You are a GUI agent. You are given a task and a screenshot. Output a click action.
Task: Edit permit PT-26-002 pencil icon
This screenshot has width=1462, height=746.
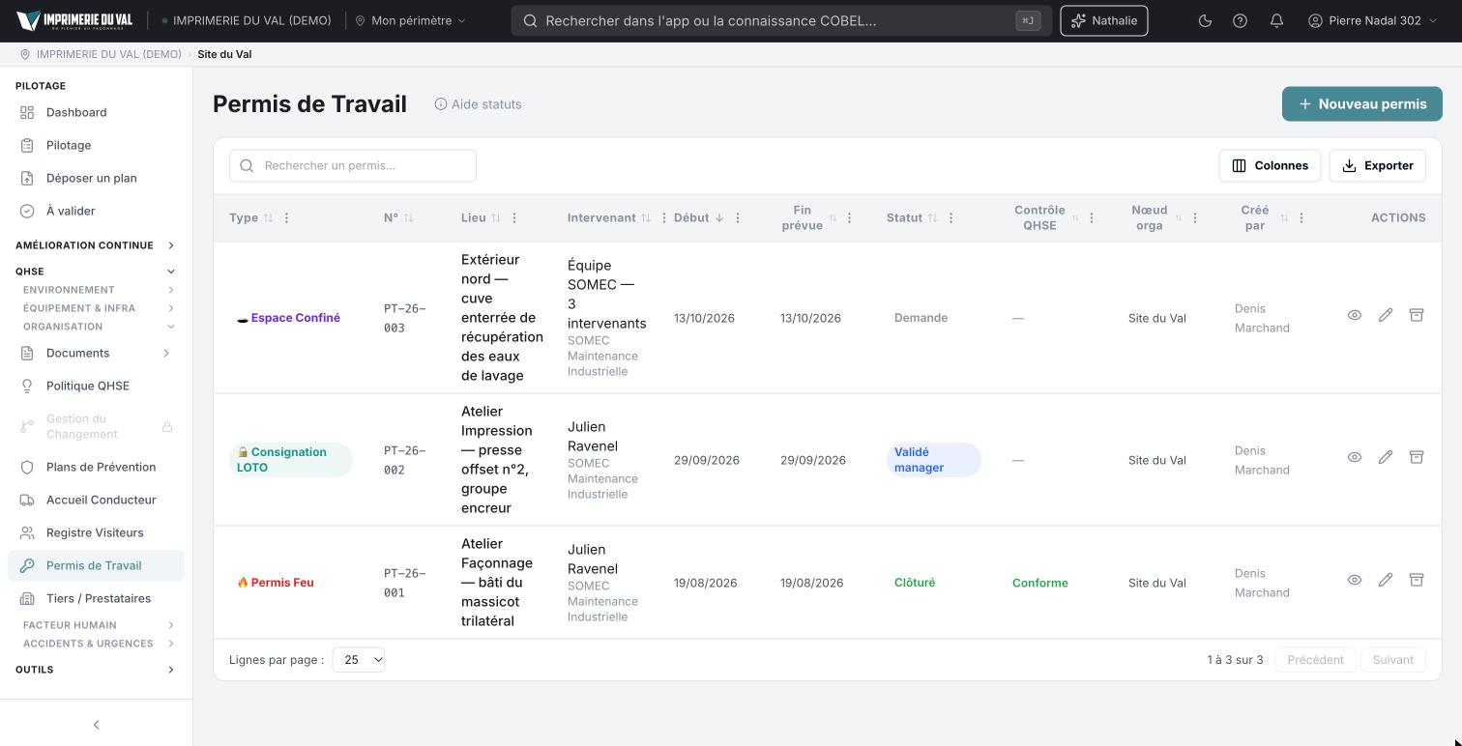click(1386, 457)
